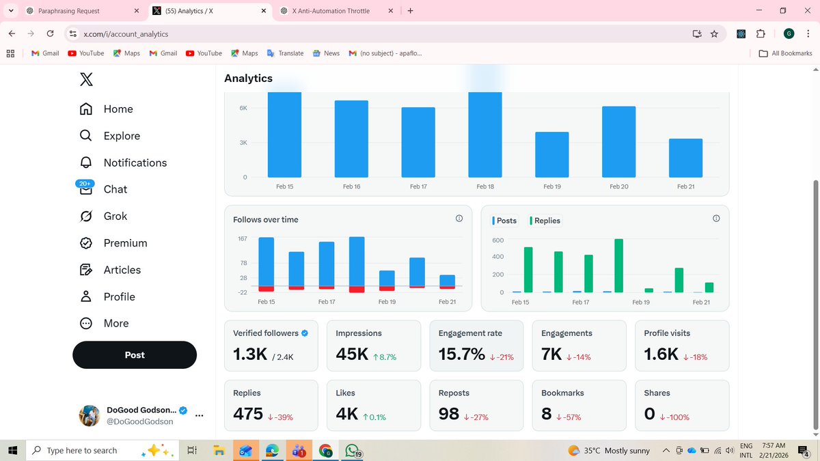Open WhatsApp from the taskbar
This screenshot has height=461, width=820.
coord(351,450)
